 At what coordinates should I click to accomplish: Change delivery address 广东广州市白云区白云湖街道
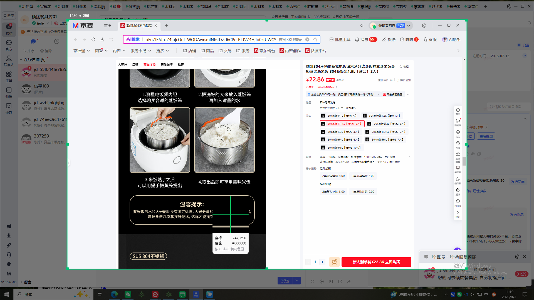338,108
